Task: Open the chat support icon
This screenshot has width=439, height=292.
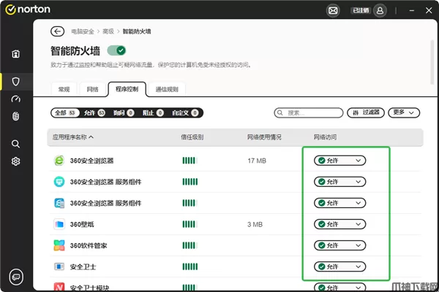Action: (15, 276)
